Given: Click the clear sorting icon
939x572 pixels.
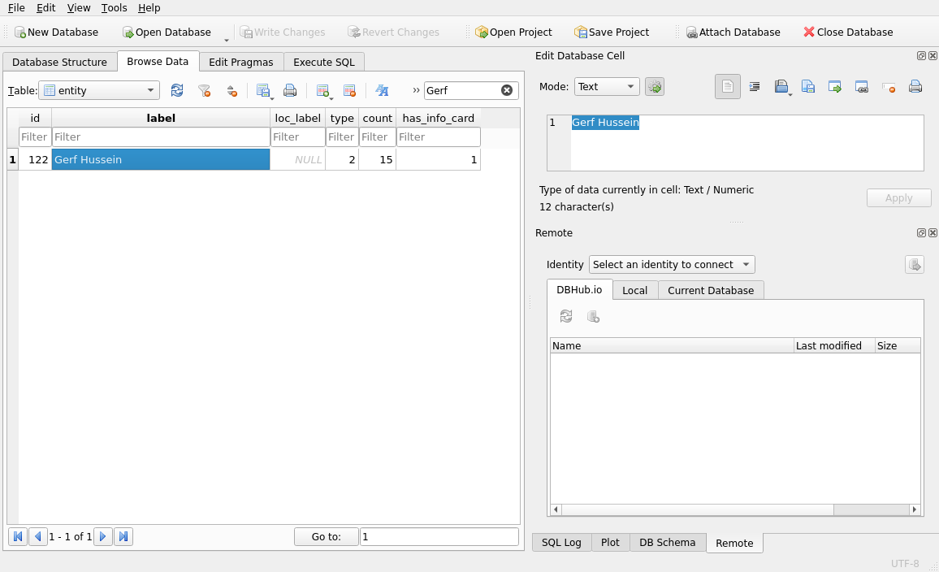Looking at the screenshot, I should [232, 91].
